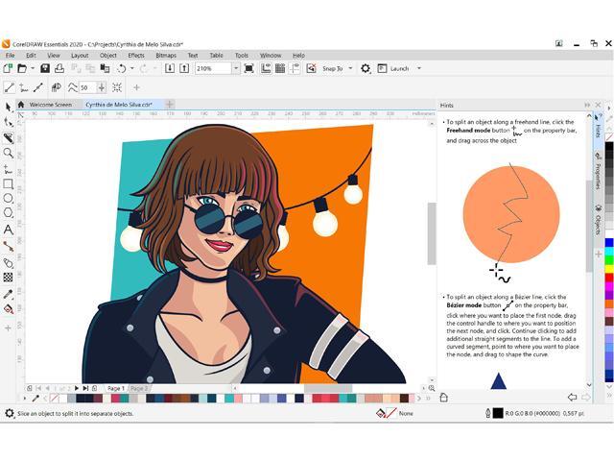Select the Text tool
The width and height of the screenshot is (614, 461).
[x=8, y=230]
